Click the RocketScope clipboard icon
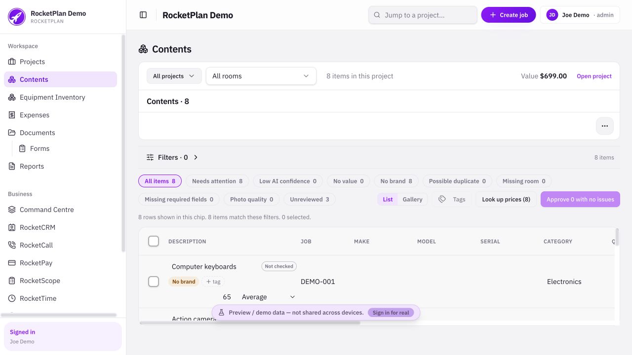The height and width of the screenshot is (355, 632). tap(12, 281)
